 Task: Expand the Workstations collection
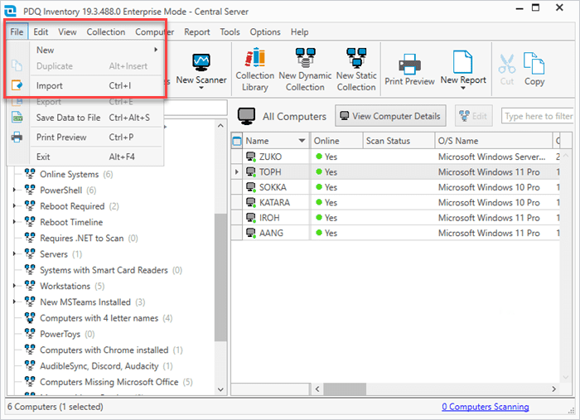(x=14, y=286)
